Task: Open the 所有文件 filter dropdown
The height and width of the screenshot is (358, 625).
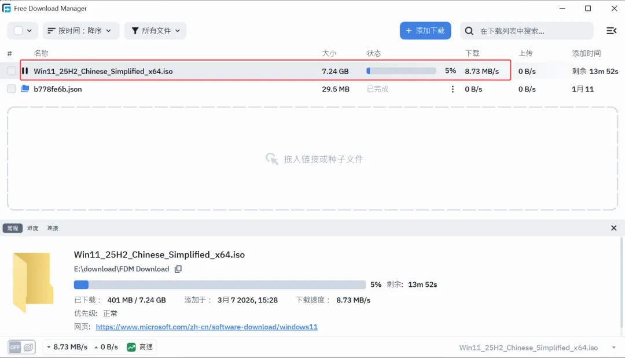Action: point(155,31)
